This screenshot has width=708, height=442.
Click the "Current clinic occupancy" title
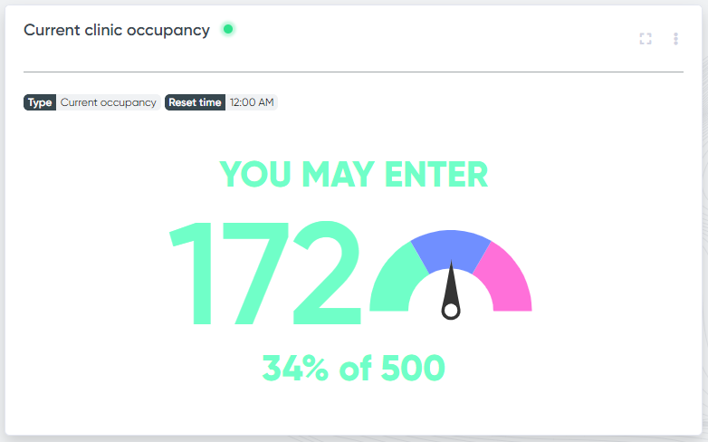[x=117, y=30]
